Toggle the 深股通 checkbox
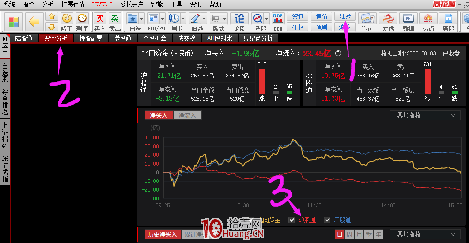The height and width of the screenshot is (243, 469). [327, 220]
